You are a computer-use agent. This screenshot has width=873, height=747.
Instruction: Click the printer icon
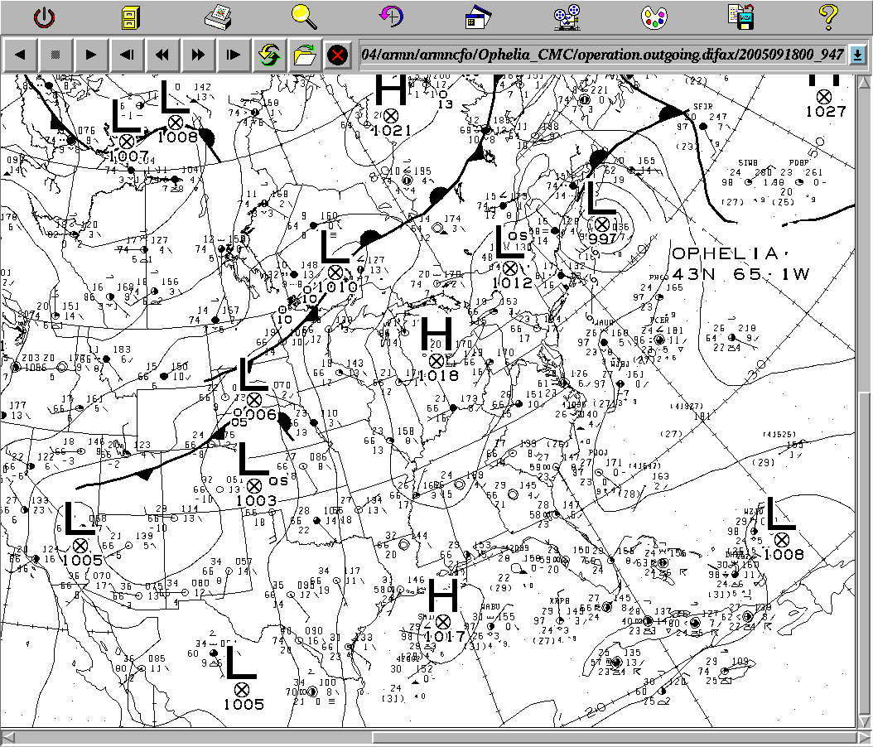pos(218,16)
